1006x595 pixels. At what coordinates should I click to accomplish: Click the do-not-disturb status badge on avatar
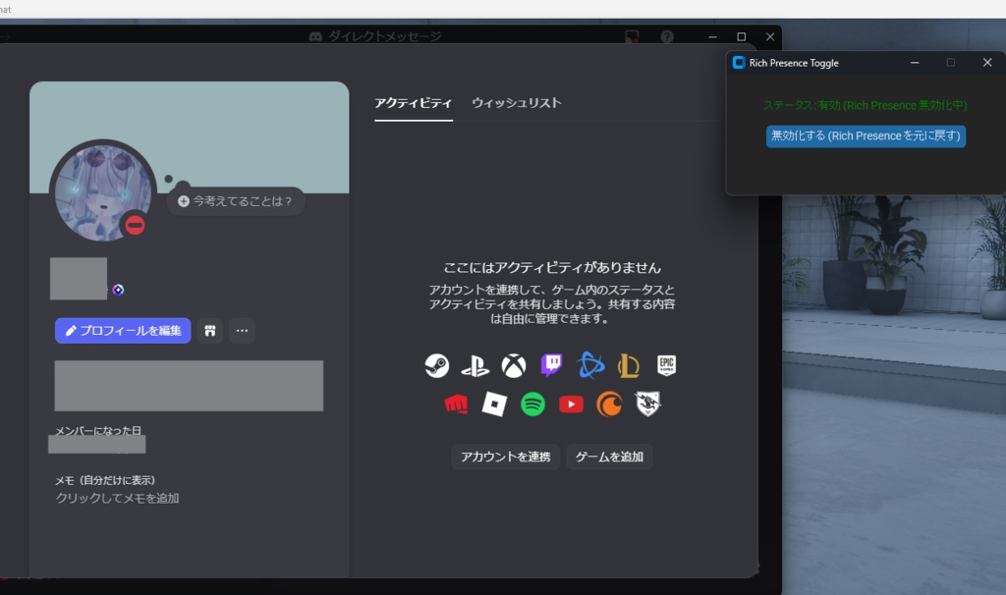(x=135, y=225)
